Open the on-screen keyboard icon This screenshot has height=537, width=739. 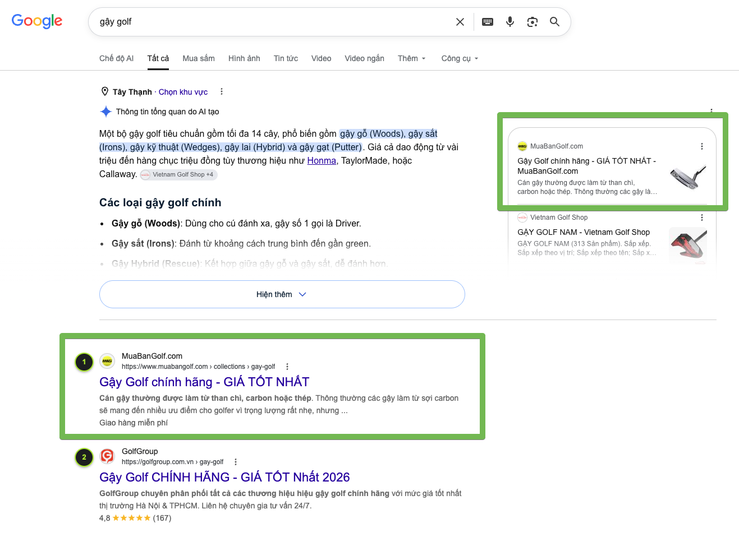488,22
